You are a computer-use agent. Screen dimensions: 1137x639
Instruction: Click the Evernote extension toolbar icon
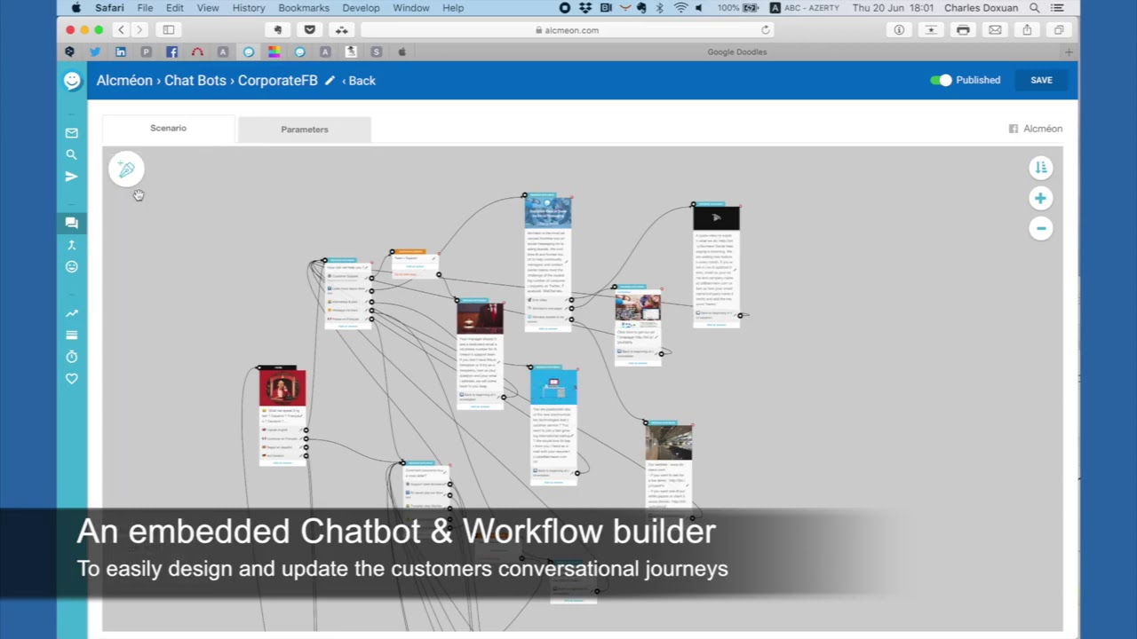point(278,30)
